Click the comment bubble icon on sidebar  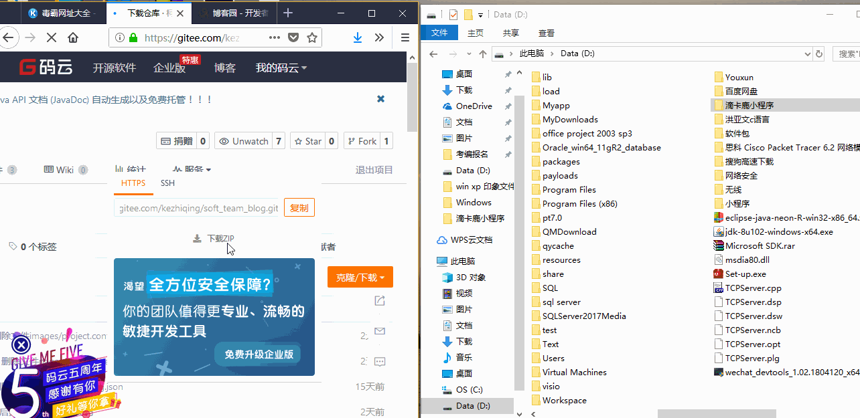click(x=380, y=362)
